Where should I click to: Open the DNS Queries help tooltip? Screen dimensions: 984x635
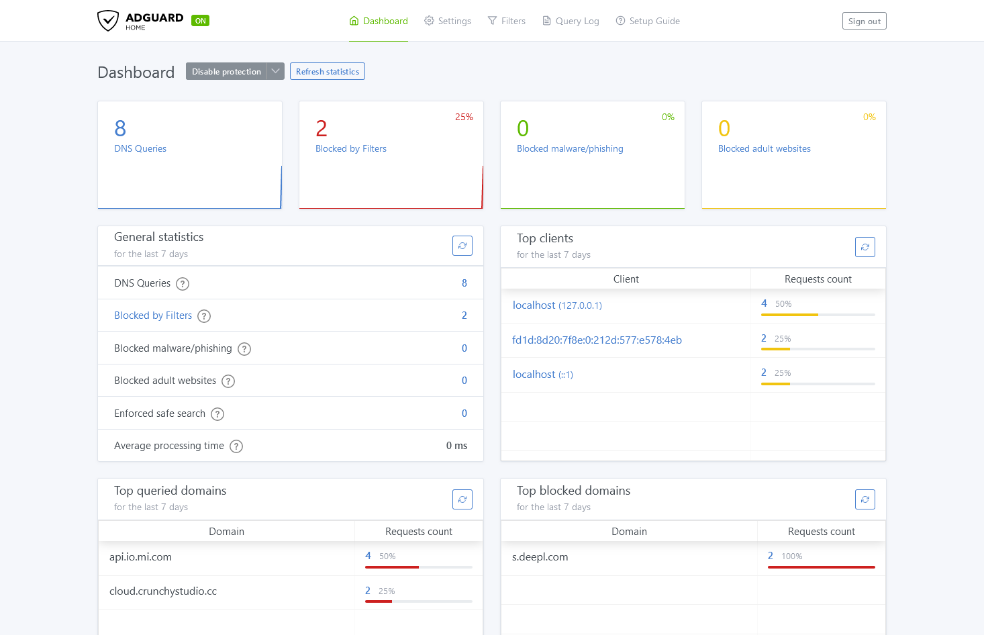click(182, 283)
